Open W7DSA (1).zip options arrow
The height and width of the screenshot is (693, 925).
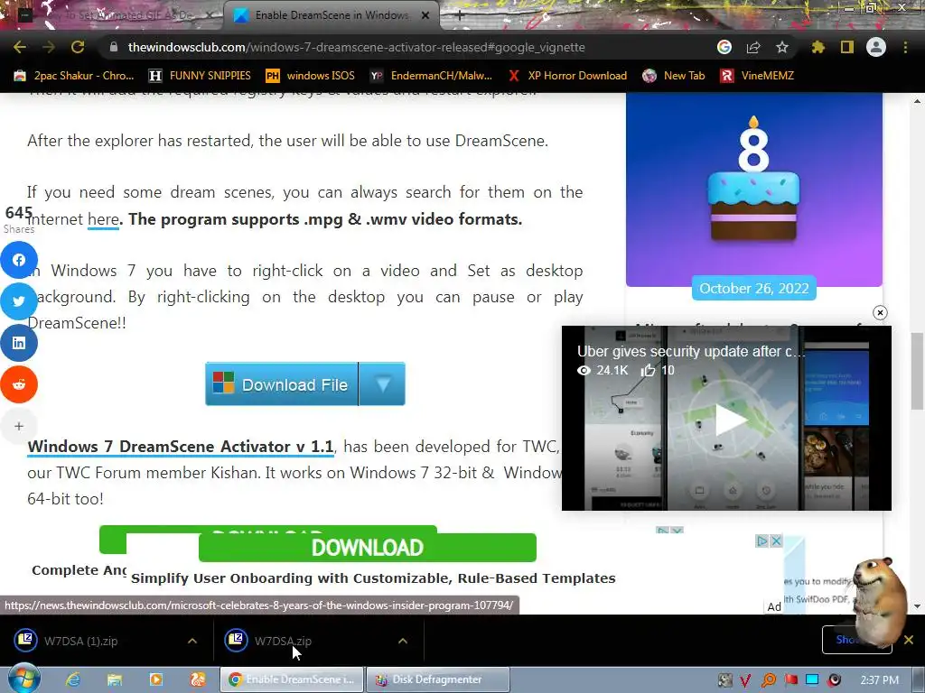point(192,641)
